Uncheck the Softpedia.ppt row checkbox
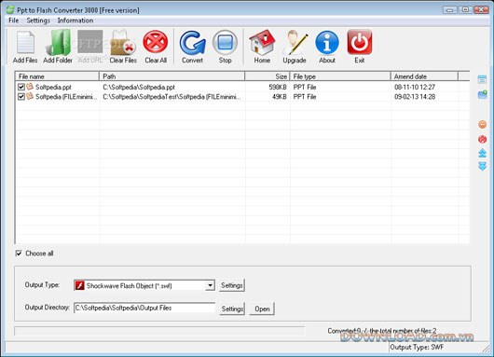This screenshot has height=357, width=494. coord(21,87)
